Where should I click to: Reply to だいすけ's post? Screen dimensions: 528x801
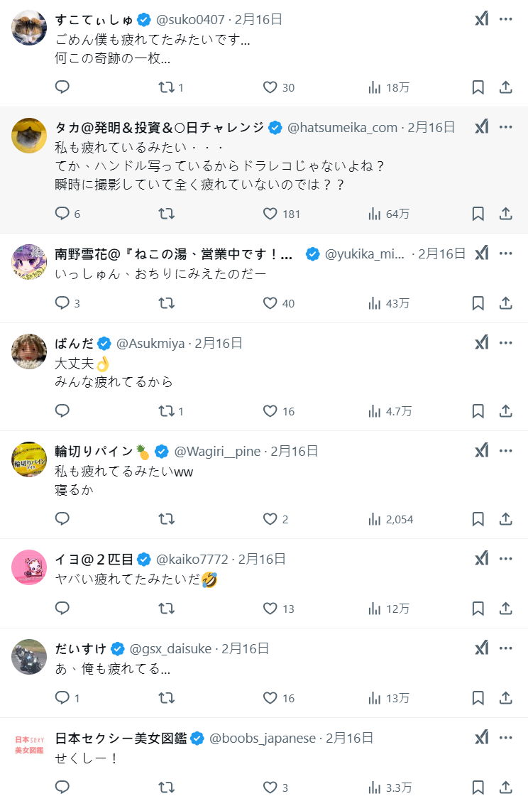coord(62,698)
